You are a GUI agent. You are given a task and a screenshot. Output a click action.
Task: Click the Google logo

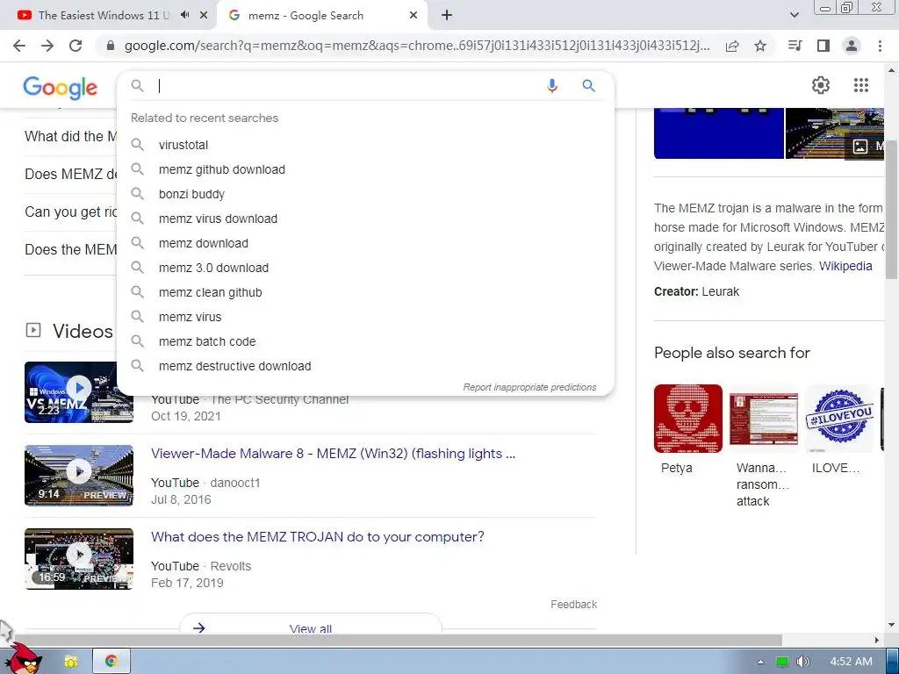[61, 87]
